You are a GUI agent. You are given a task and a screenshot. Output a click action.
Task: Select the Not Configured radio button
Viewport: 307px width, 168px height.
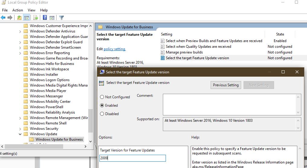coord(102,97)
